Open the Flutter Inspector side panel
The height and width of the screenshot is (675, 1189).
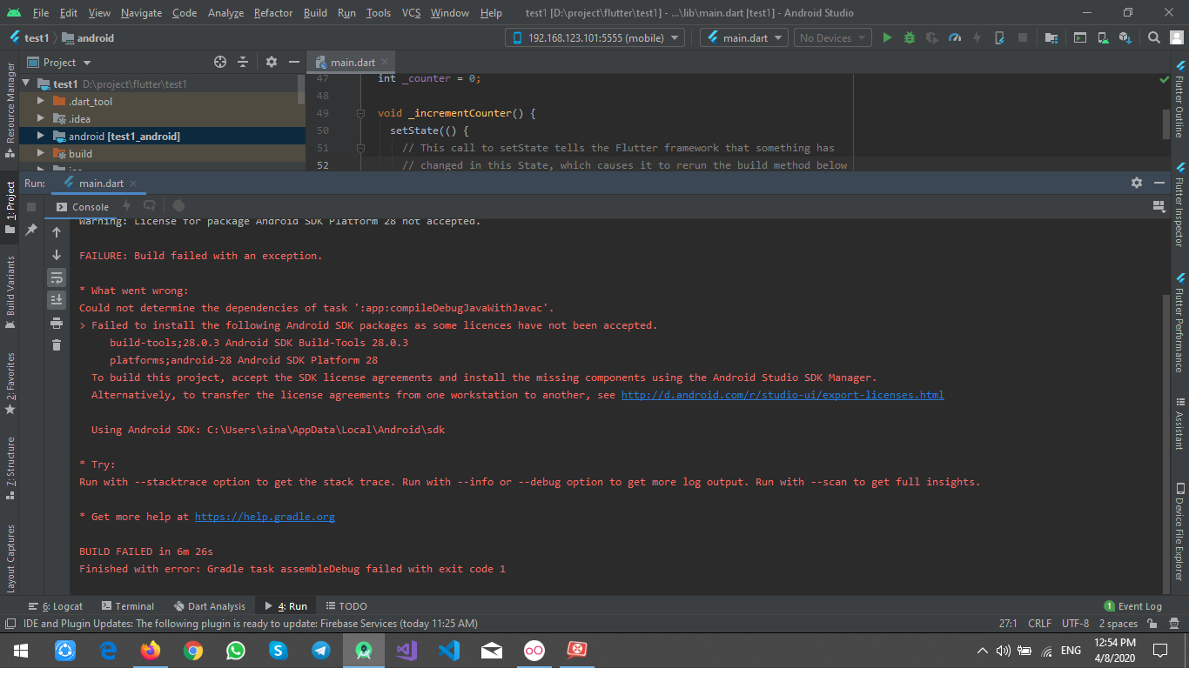[1179, 205]
